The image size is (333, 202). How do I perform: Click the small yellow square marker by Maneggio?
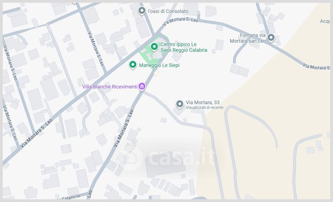point(157,73)
